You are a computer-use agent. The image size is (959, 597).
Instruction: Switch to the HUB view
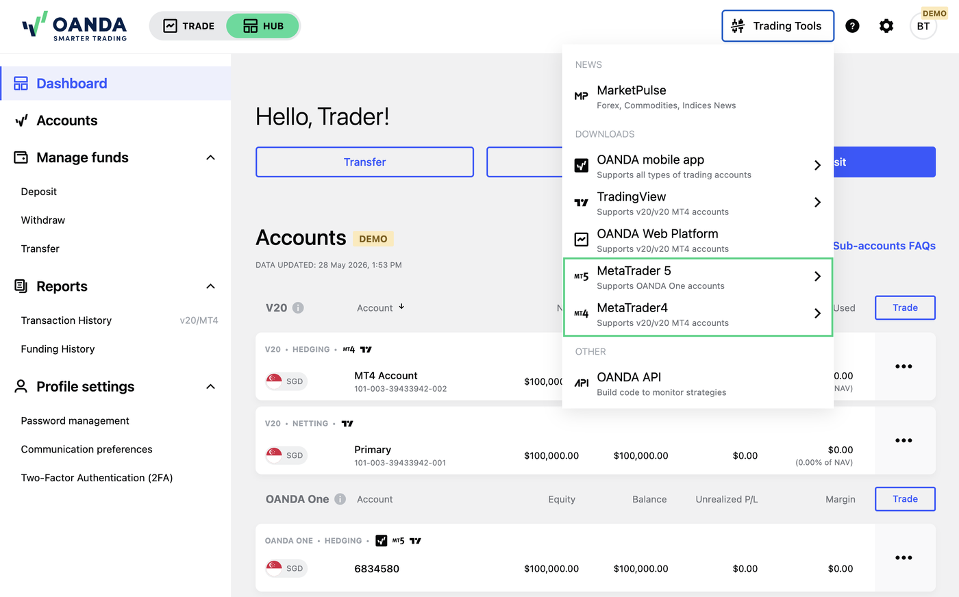(263, 26)
